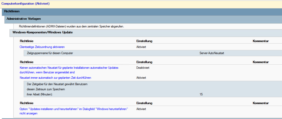
Task: Click the ADMX-Dateien Richtliniendefinitionen info text
Action: coord(72,26)
